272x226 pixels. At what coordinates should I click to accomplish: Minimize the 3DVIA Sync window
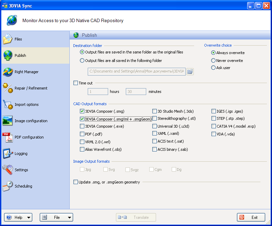(x=251, y=6)
